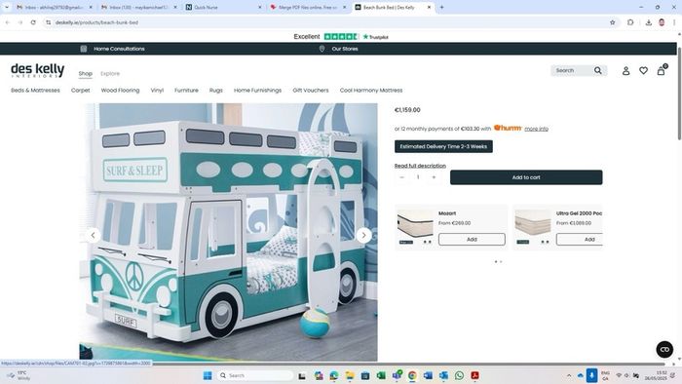Click the location pin beside Our Stores

point(322,49)
